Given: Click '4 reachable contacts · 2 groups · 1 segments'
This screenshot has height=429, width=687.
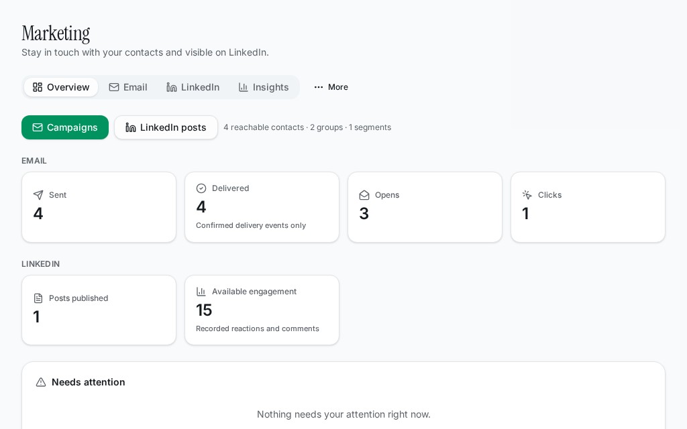Looking at the screenshot, I should coord(307,127).
